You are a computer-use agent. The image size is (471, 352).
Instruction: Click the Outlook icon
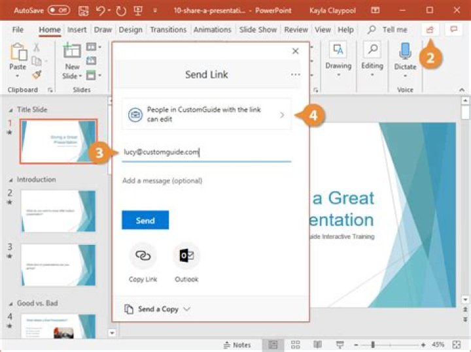coord(186,256)
